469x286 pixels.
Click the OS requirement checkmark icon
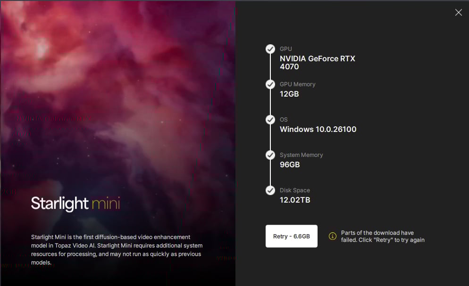coord(270,120)
